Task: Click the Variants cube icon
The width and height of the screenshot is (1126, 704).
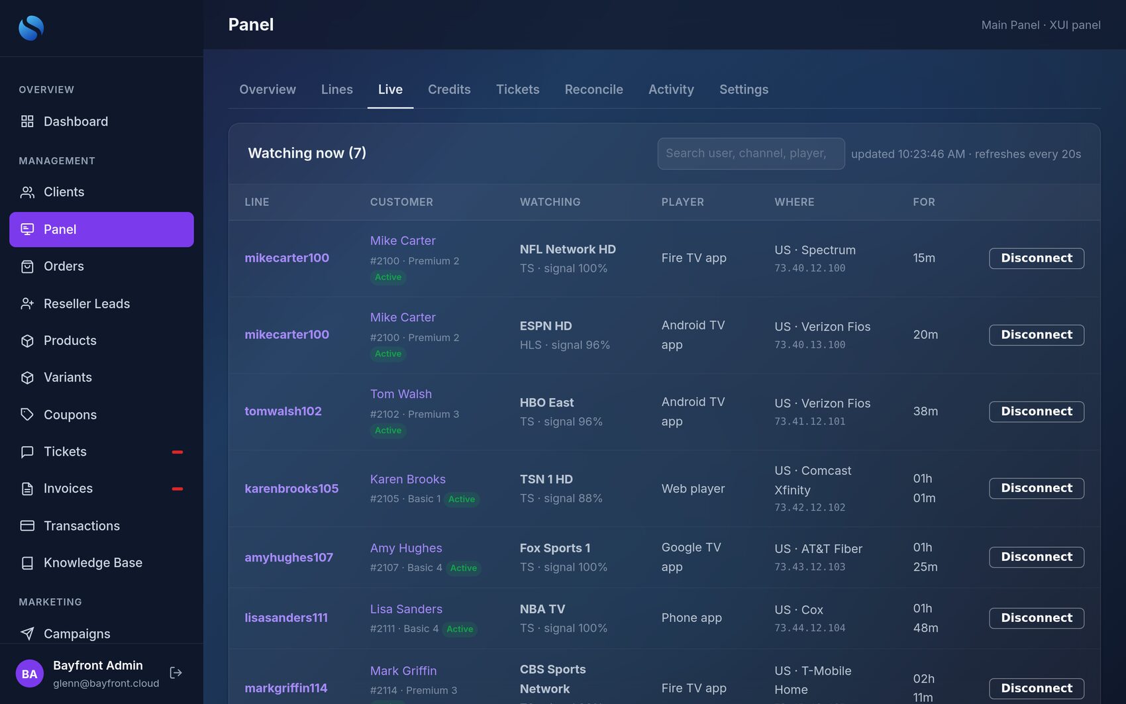Action: (27, 377)
